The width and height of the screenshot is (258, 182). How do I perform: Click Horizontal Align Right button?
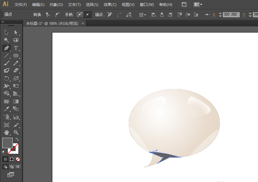[170, 15]
